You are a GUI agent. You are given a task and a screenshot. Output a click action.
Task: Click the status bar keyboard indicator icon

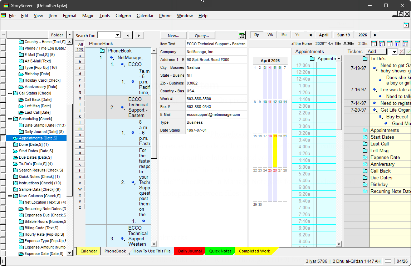click(x=388, y=261)
